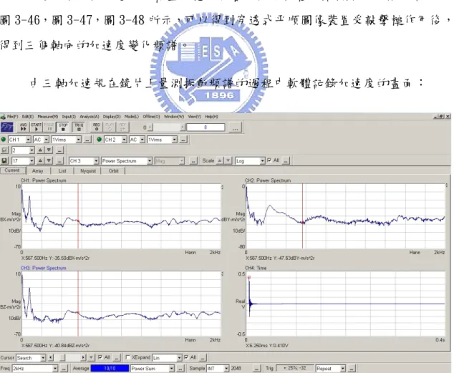The width and height of the screenshot is (454, 373).
Task: Toggle the All checkbox next to Log scale
Action: (x=269, y=160)
